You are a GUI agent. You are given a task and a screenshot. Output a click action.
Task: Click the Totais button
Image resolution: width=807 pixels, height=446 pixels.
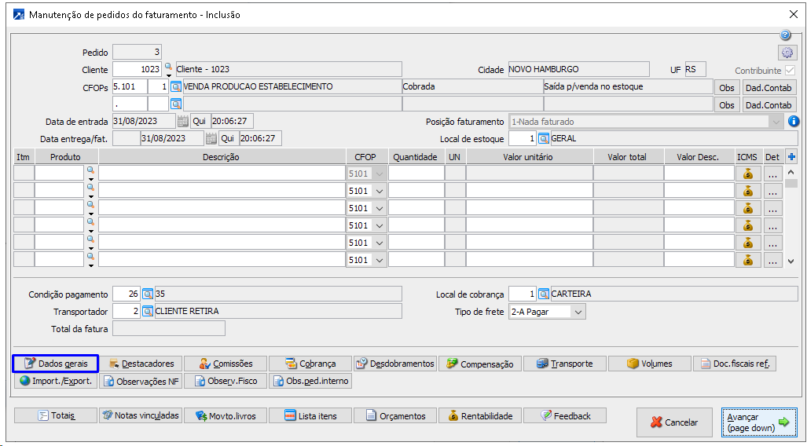tap(55, 415)
